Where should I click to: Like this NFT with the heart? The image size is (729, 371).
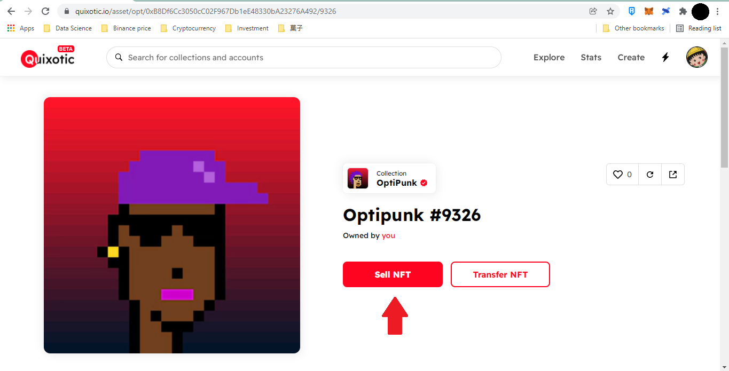click(x=623, y=175)
